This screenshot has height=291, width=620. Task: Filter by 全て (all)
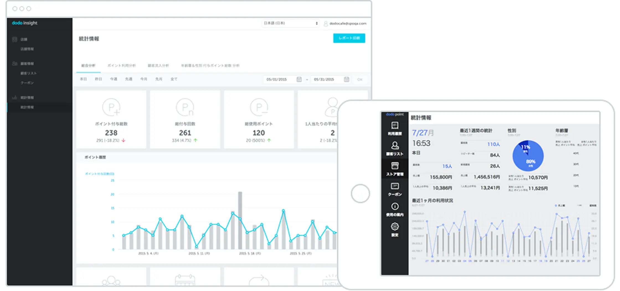point(174,79)
